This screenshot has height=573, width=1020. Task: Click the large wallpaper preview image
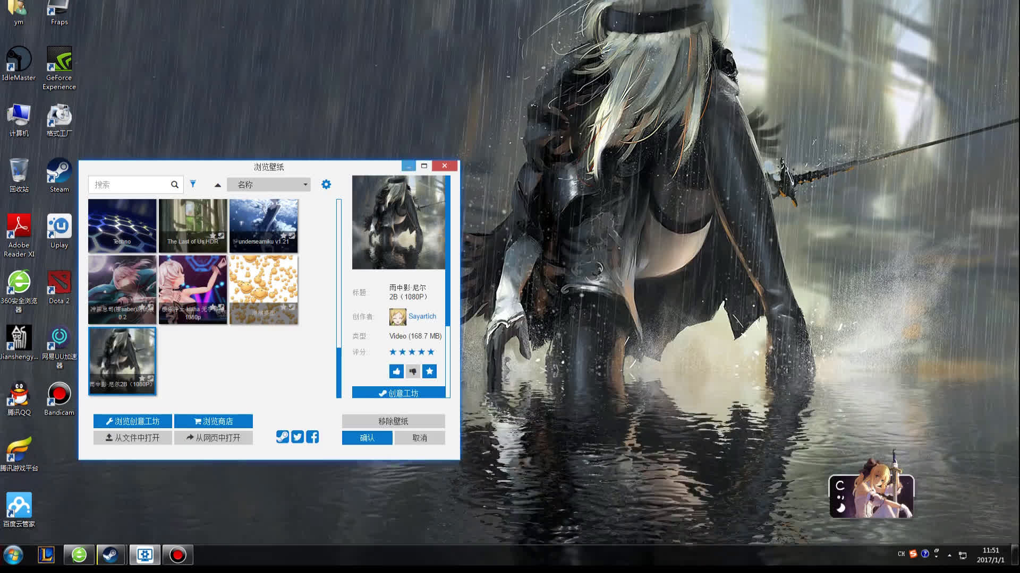tap(398, 222)
